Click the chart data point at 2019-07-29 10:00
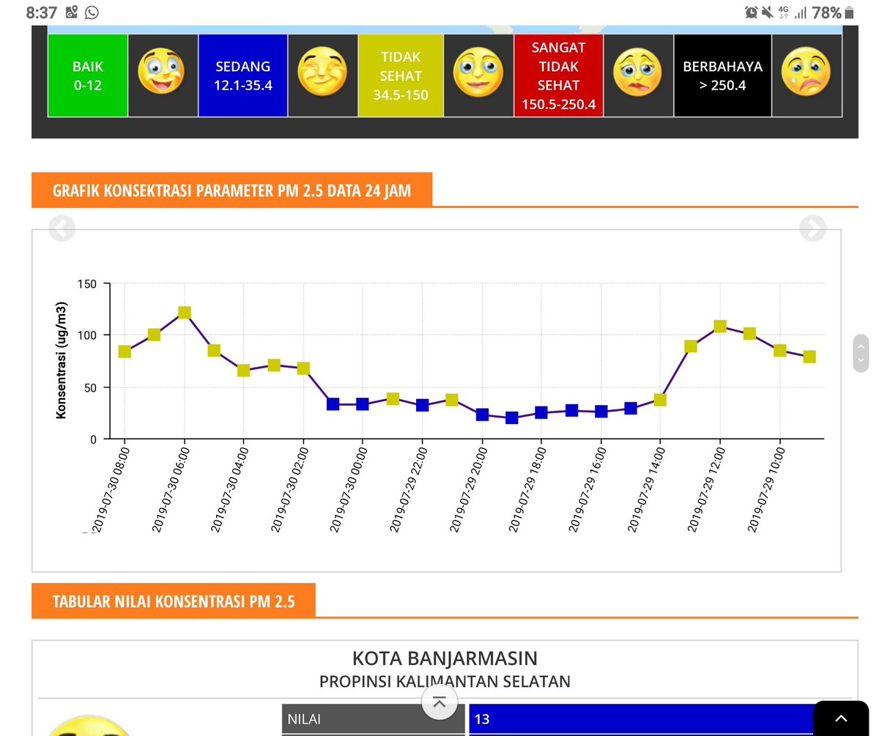 point(780,350)
